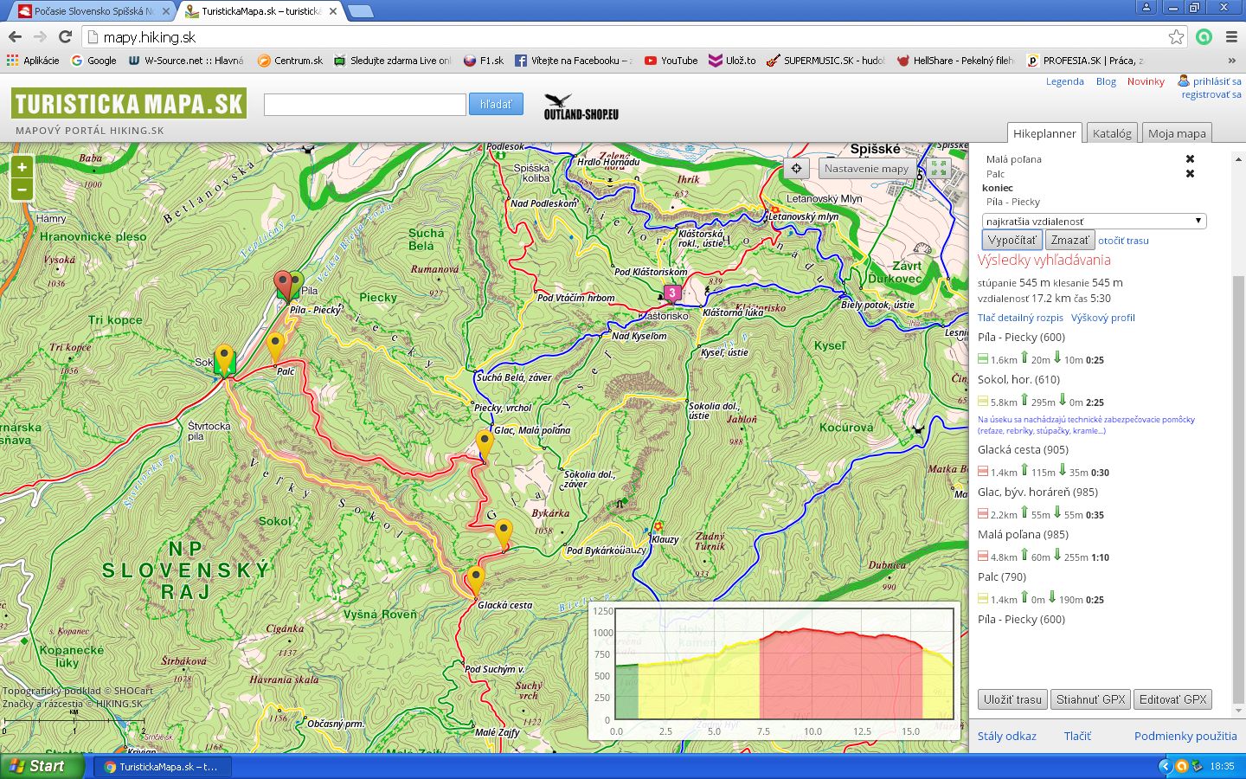Toggle fullscreen map with green arrows icon
The width and height of the screenshot is (1246, 779).
point(939,169)
